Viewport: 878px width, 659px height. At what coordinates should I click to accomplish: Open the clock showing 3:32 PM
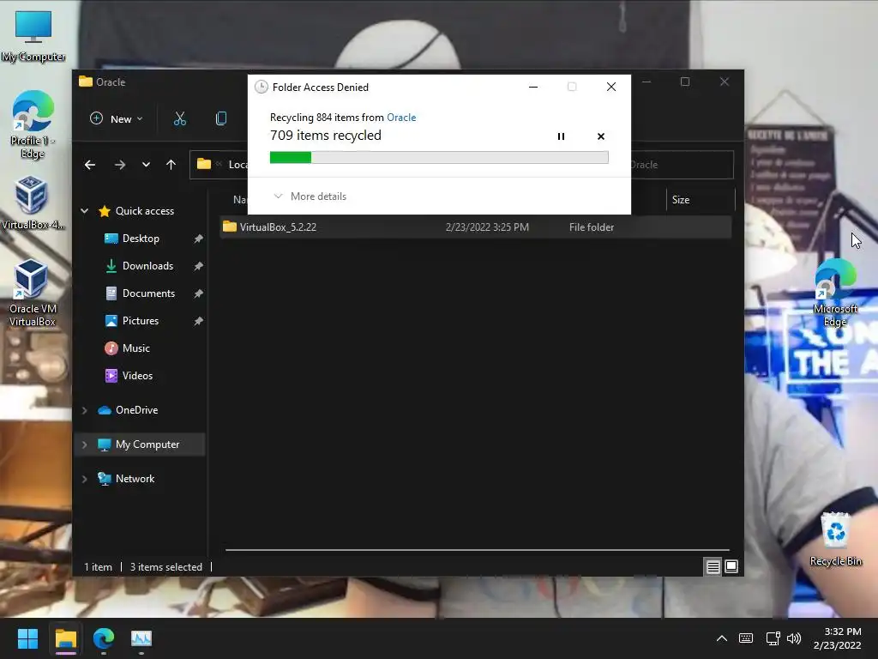(x=837, y=638)
